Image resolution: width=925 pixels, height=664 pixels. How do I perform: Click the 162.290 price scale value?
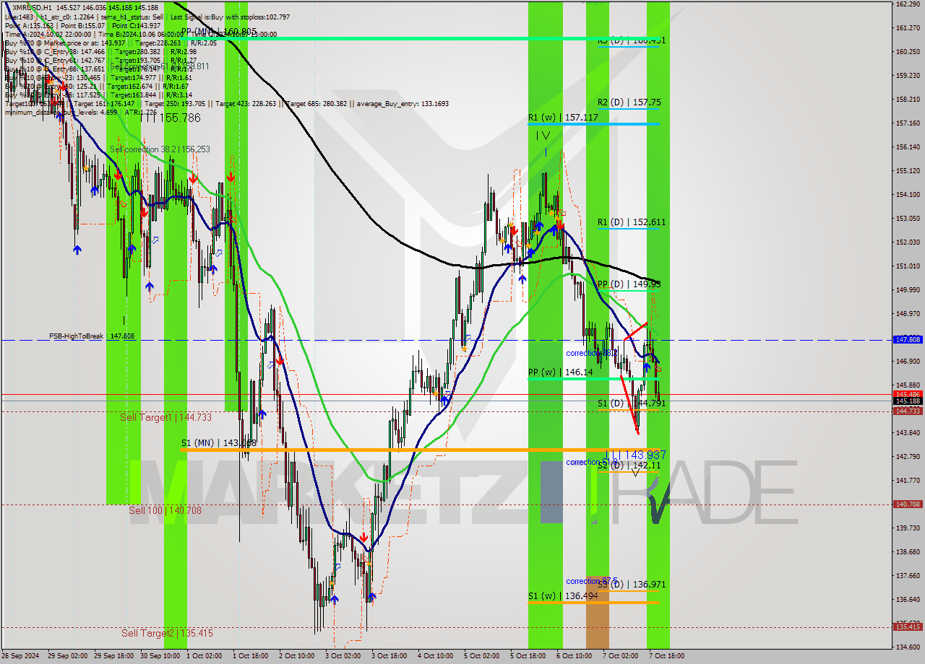click(x=908, y=4)
